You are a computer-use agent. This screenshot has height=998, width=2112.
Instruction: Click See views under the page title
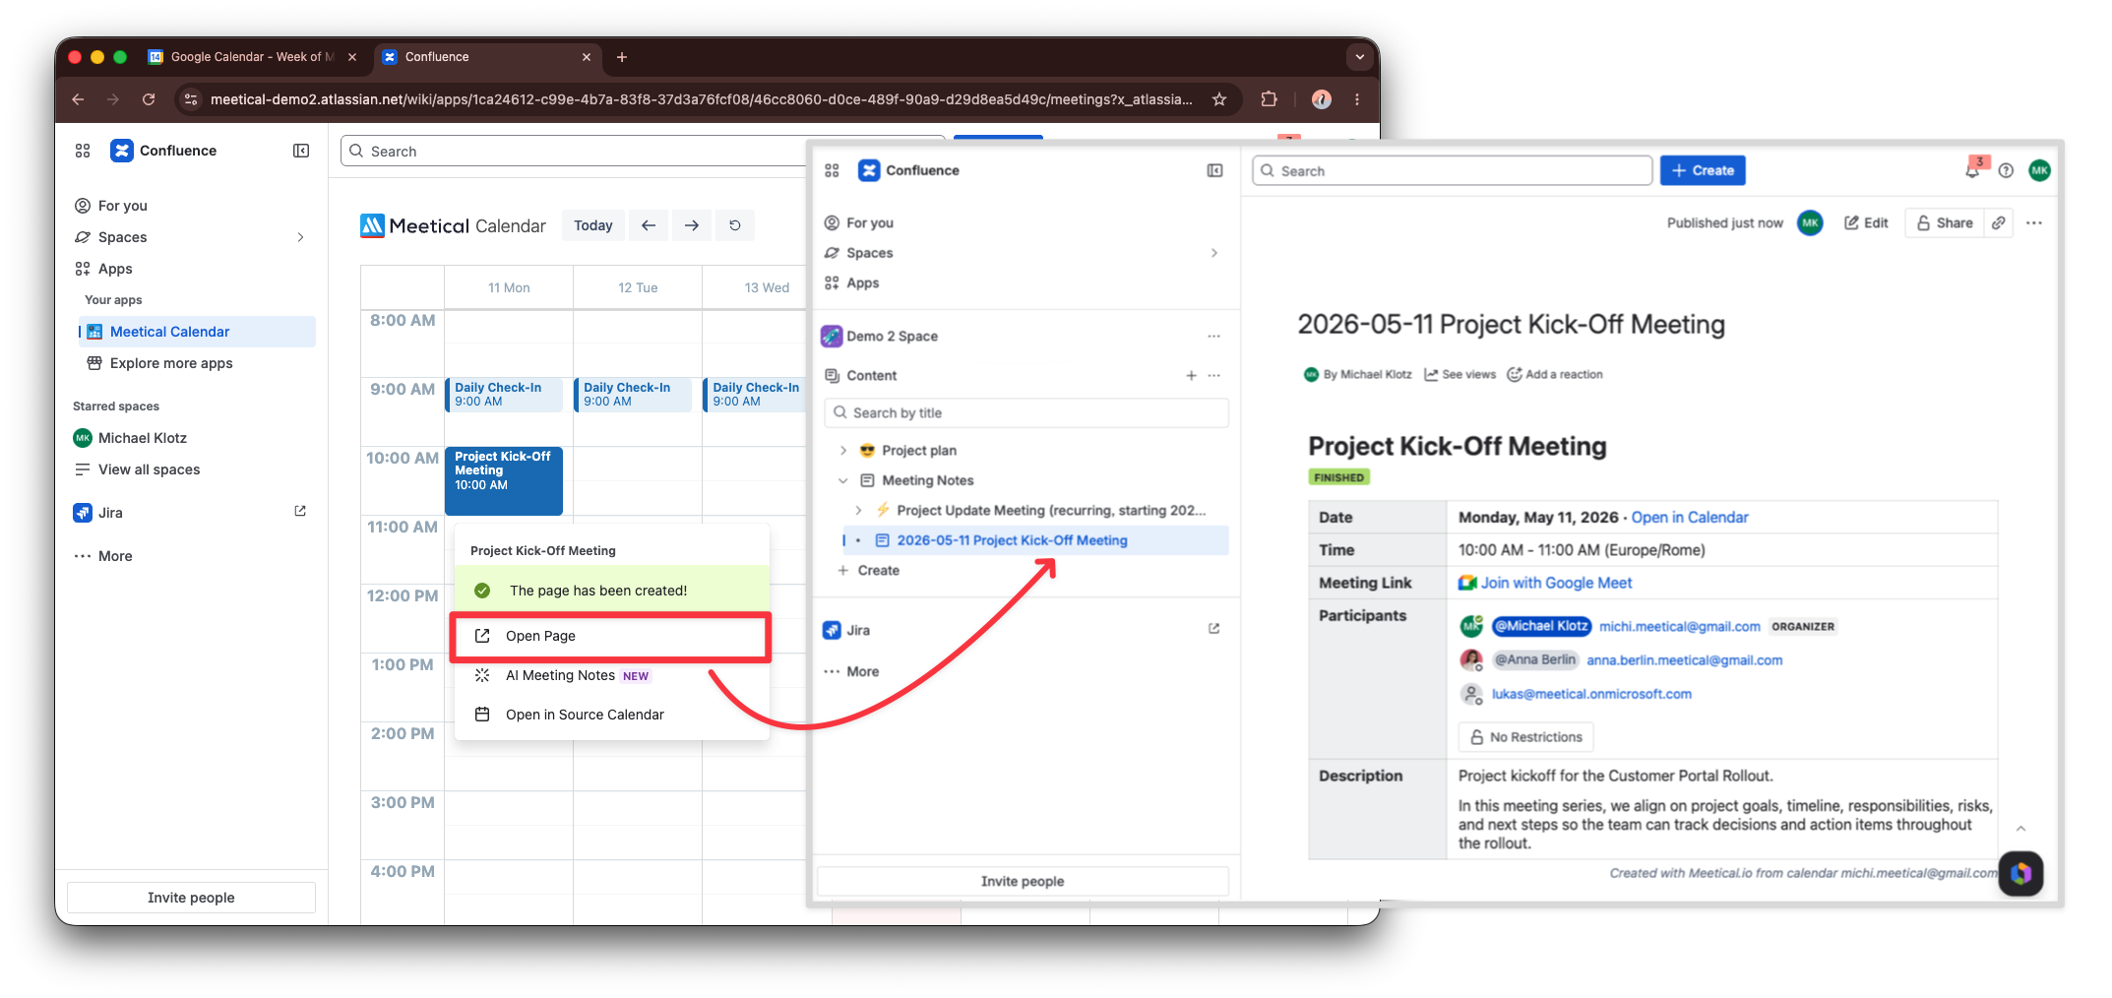click(x=1460, y=375)
